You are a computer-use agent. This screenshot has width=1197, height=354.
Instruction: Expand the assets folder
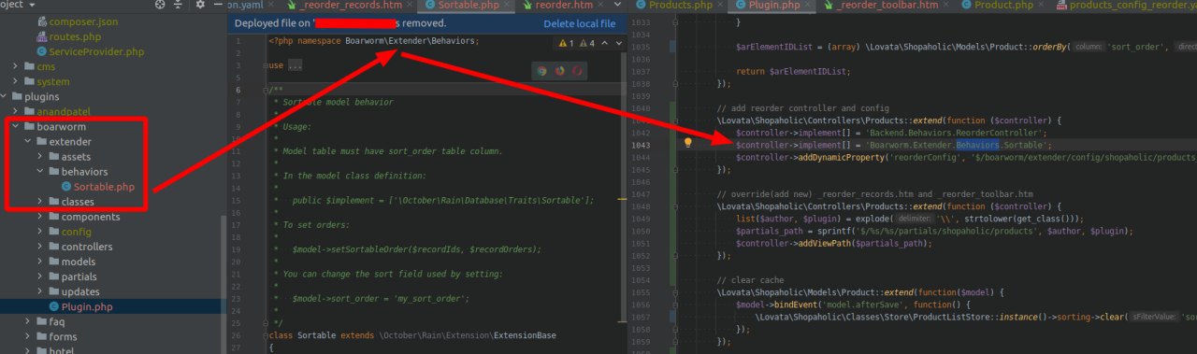coord(40,156)
